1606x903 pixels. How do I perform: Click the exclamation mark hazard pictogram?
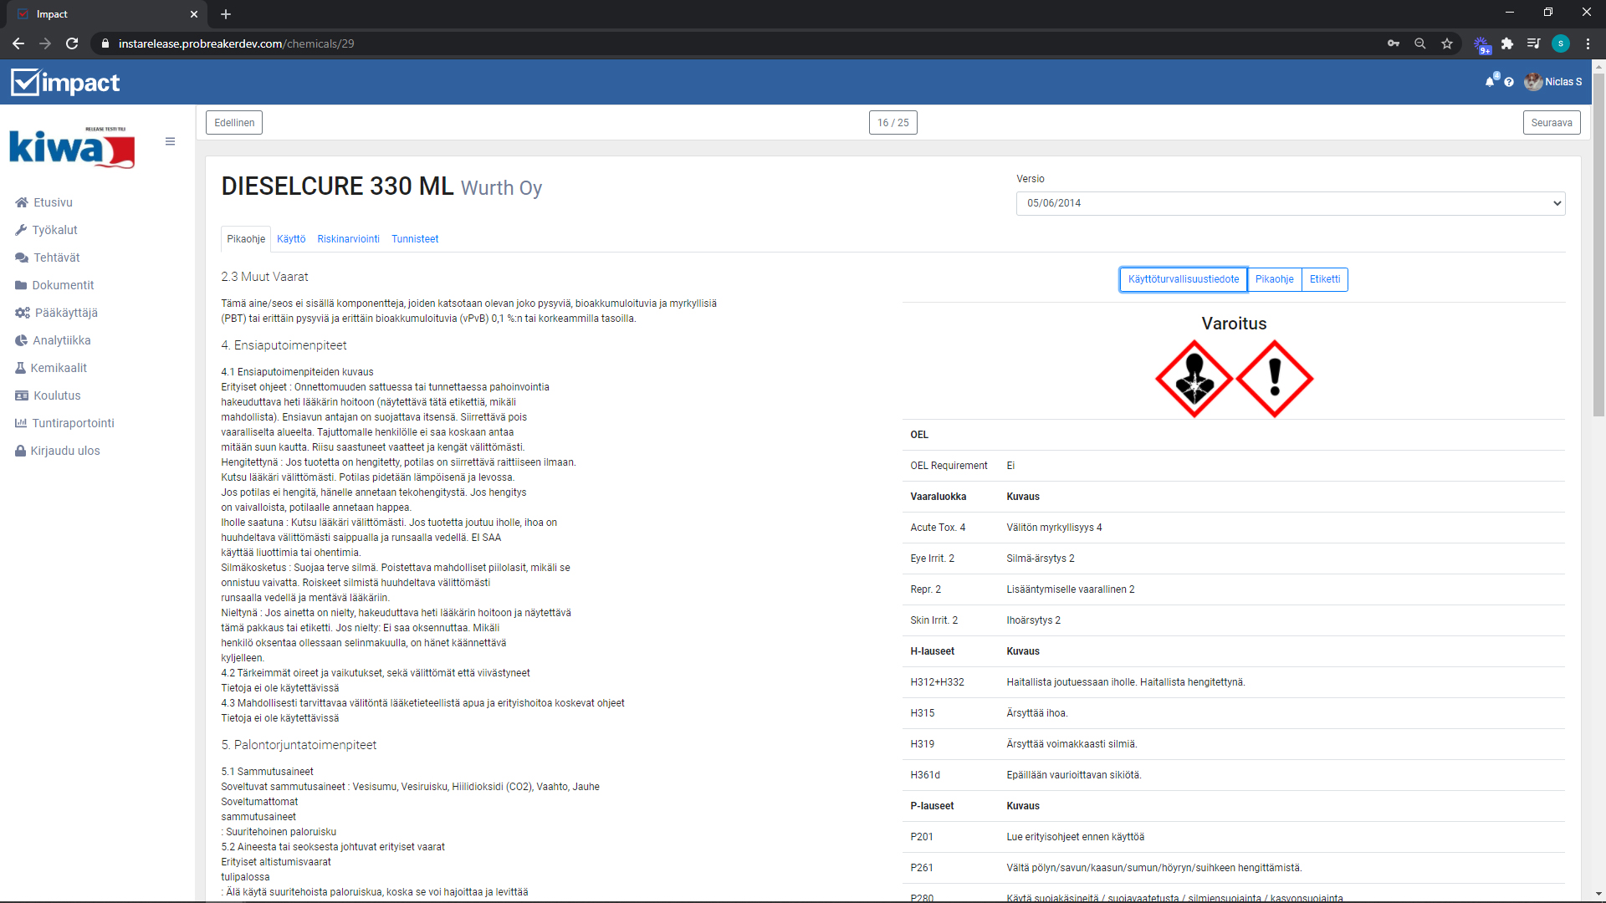(1275, 379)
